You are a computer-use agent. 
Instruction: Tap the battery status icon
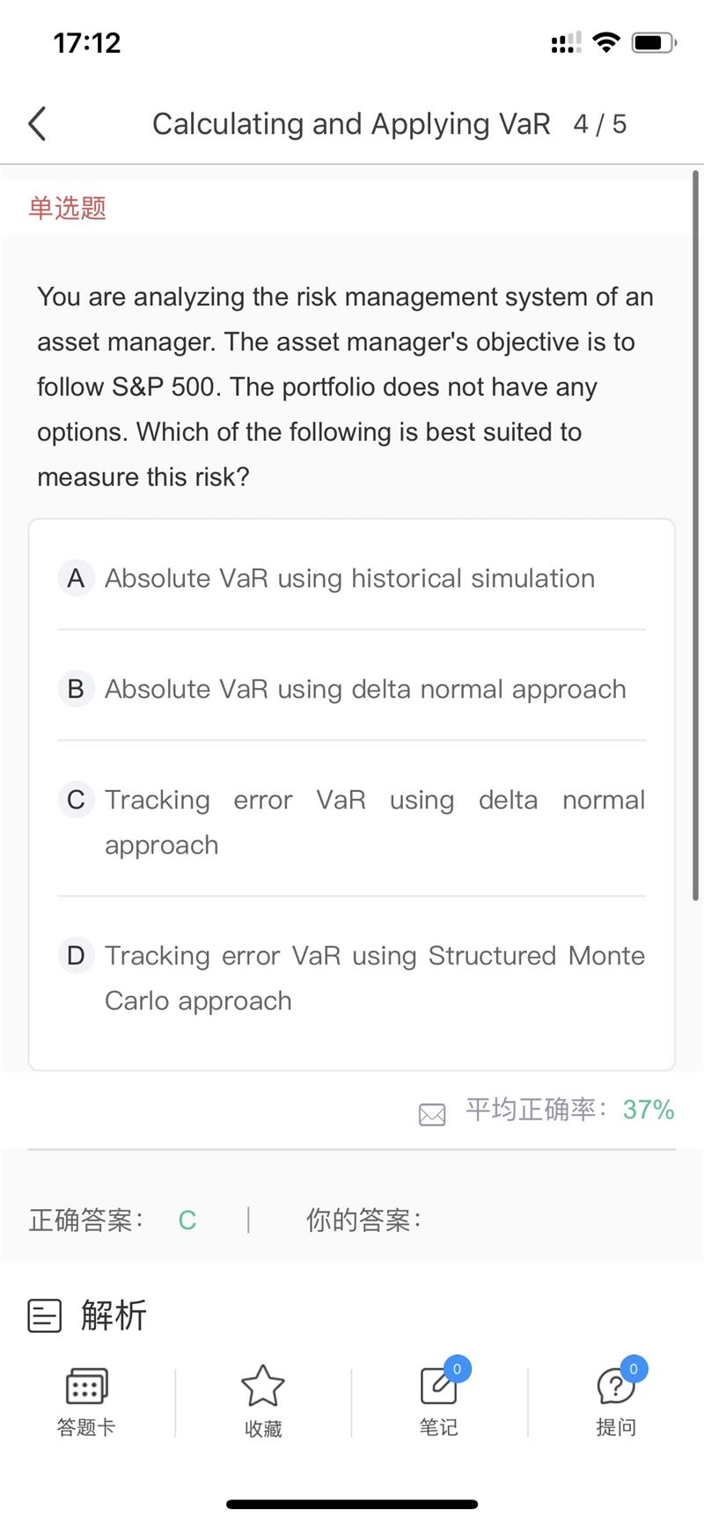[655, 42]
